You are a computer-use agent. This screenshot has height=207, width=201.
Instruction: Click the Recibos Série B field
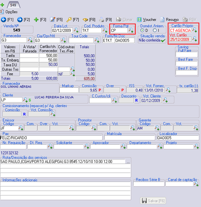(x=149, y=184)
